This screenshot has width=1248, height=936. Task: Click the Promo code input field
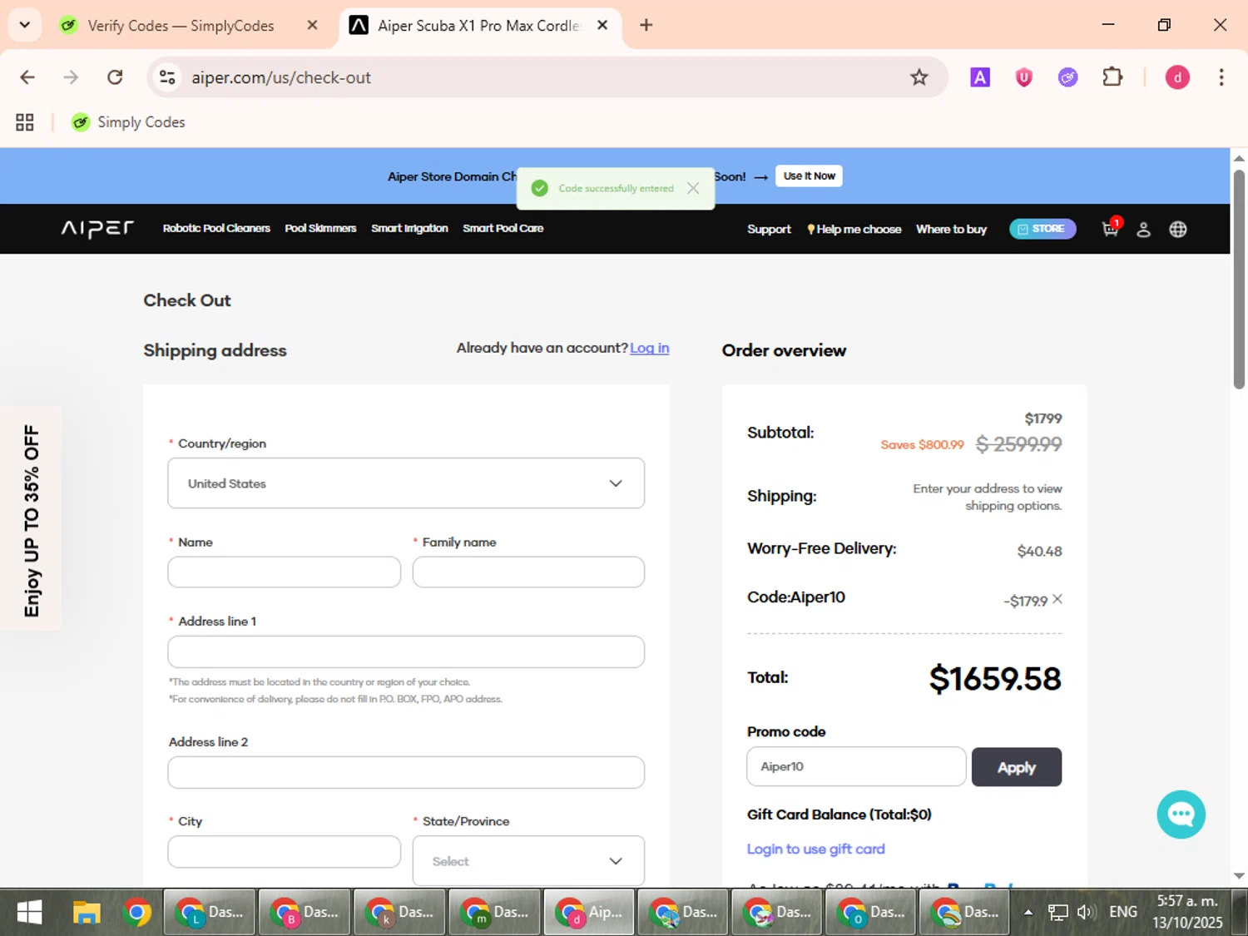tap(856, 766)
